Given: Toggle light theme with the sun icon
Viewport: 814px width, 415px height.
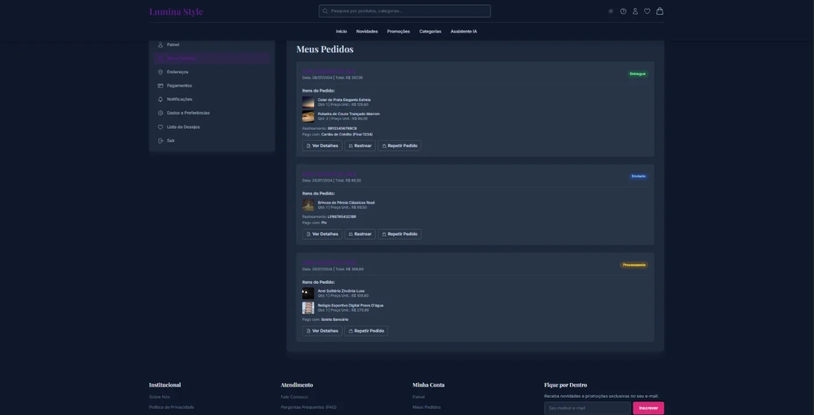Looking at the screenshot, I should pos(610,11).
